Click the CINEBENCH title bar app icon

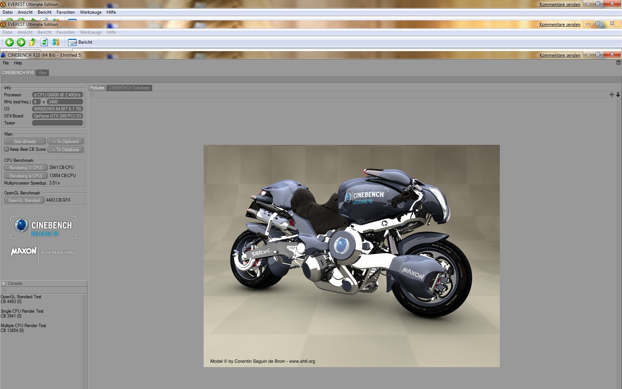[x=3, y=55]
